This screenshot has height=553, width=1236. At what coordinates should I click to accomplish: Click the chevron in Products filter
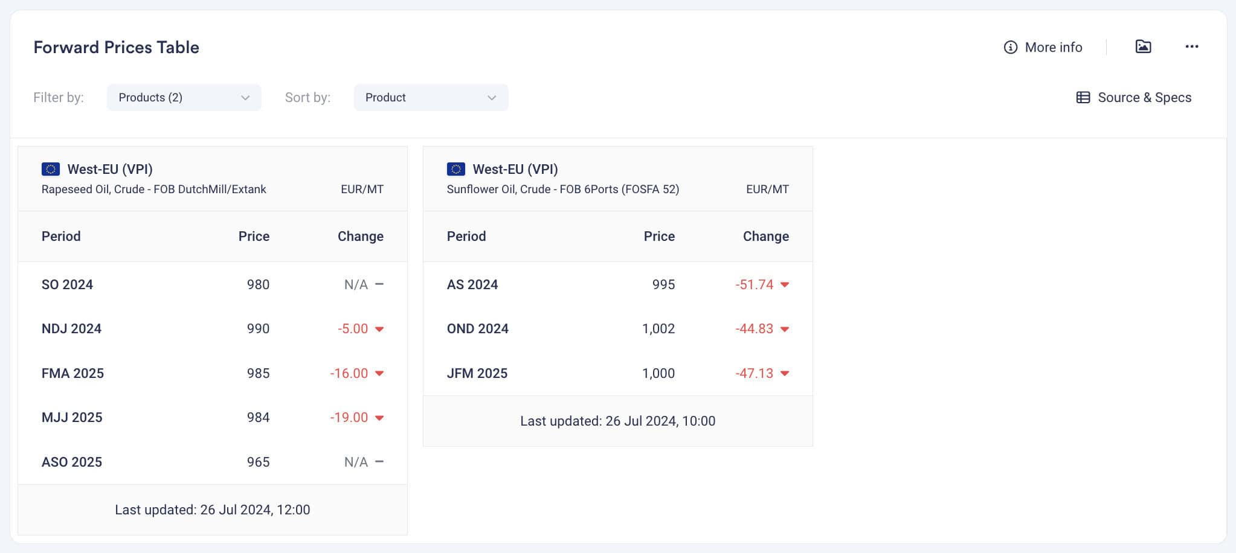coord(245,98)
